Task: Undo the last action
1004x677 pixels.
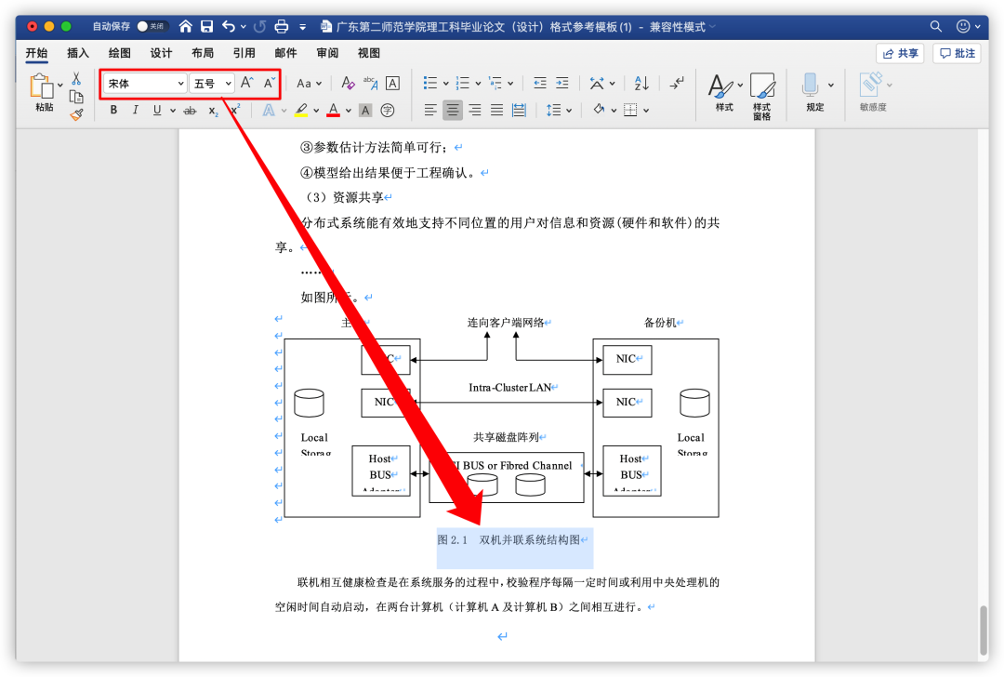Action: coord(229,26)
